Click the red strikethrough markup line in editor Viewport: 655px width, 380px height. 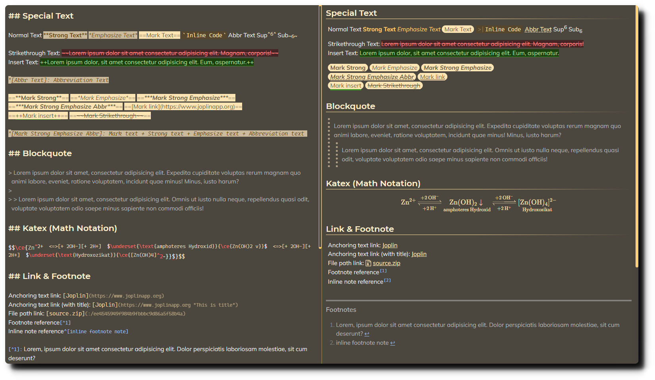click(170, 53)
